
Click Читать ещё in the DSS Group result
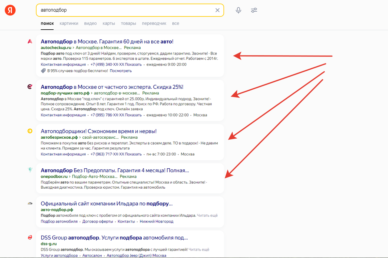pos(199,249)
